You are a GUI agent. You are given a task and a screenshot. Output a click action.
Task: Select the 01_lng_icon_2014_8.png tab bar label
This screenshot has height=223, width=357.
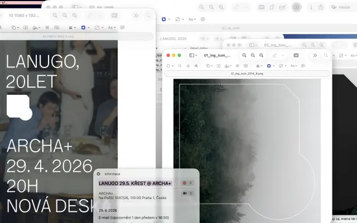(x=248, y=74)
